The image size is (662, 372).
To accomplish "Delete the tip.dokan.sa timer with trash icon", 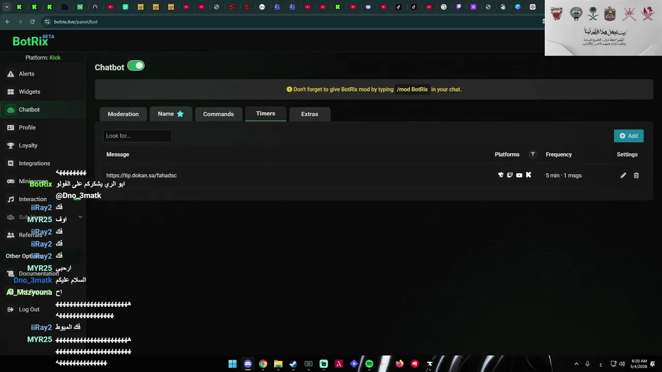I will [x=636, y=176].
